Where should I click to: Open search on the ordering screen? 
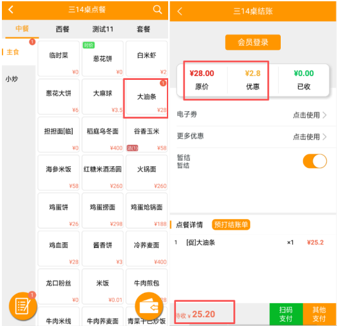click(x=157, y=10)
